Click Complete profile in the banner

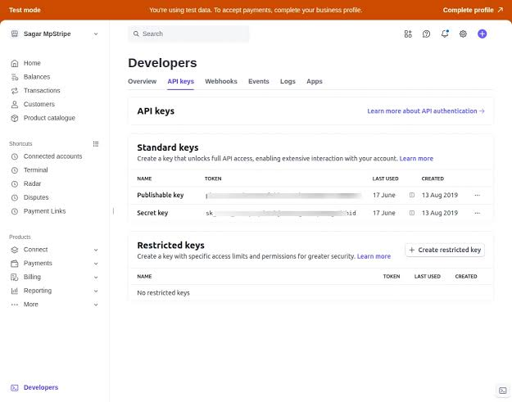coord(473,10)
